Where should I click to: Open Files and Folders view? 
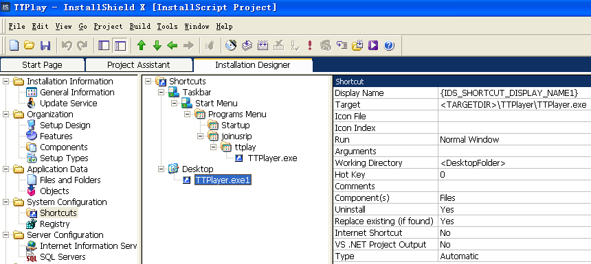point(70,180)
